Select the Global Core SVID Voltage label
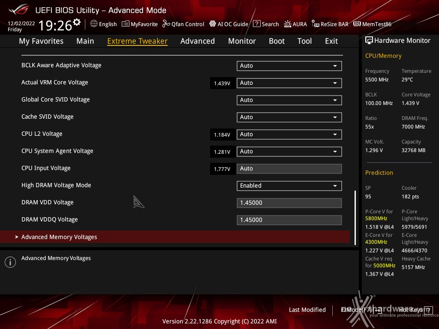The height and width of the screenshot is (329, 439). pos(55,99)
